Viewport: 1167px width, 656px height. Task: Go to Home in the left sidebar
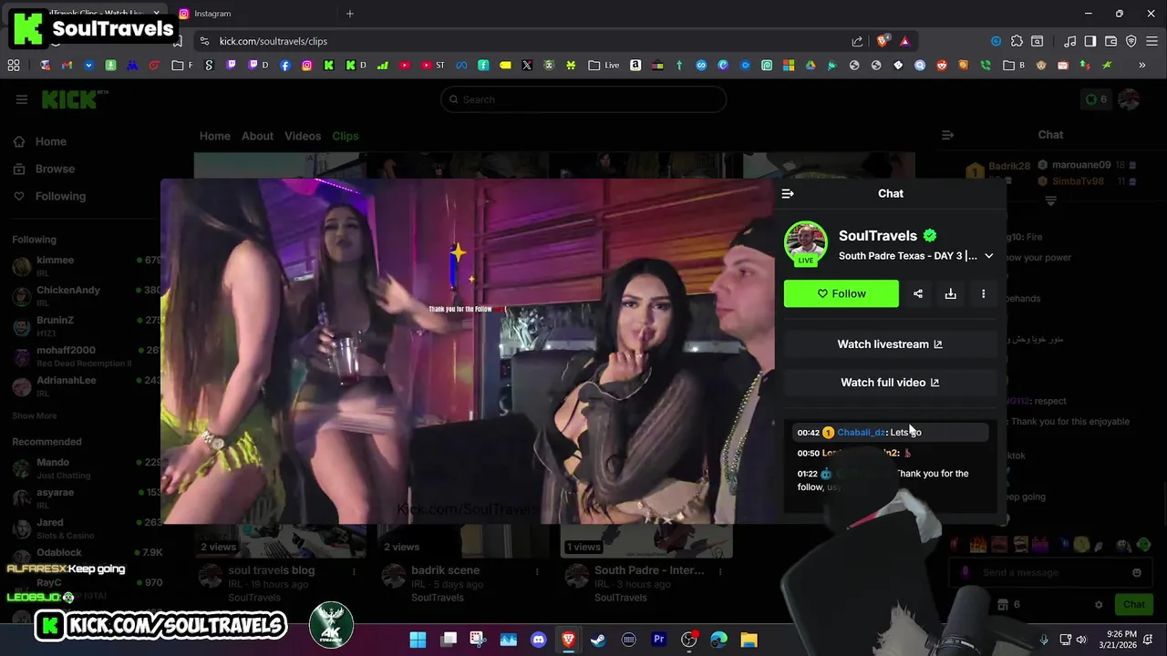[50, 141]
